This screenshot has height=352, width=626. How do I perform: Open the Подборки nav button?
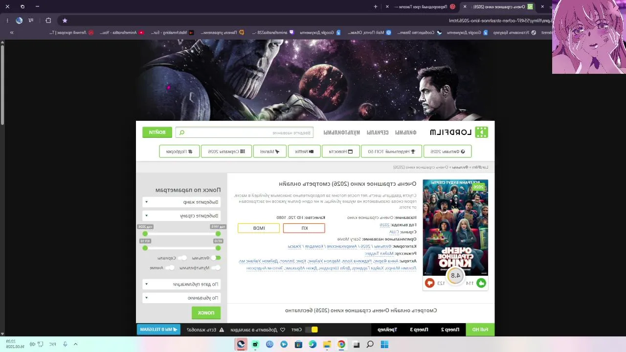click(x=179, y=152)
